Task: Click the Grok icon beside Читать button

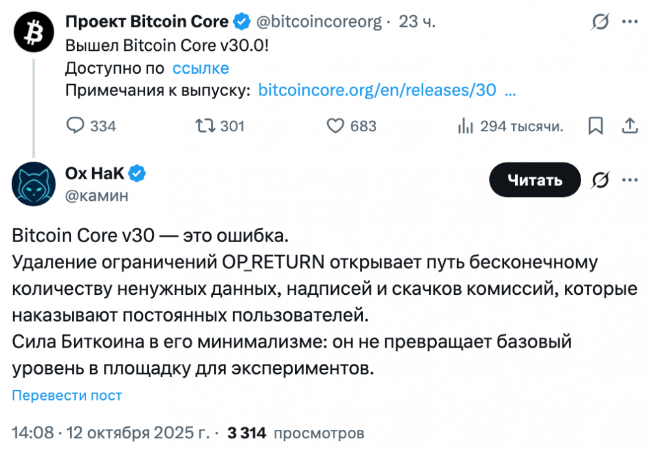Action: (600, 179)
